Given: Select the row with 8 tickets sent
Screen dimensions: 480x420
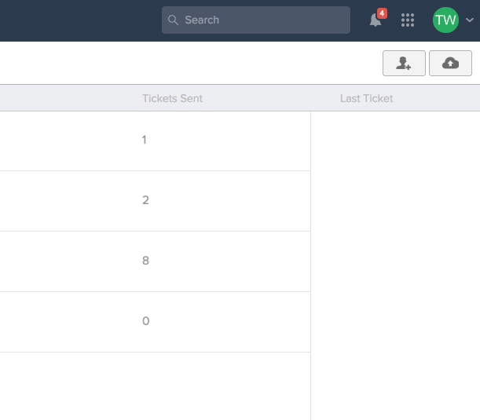Looking at the screenshot, I should pyautogui.click(x=156, y=261).
